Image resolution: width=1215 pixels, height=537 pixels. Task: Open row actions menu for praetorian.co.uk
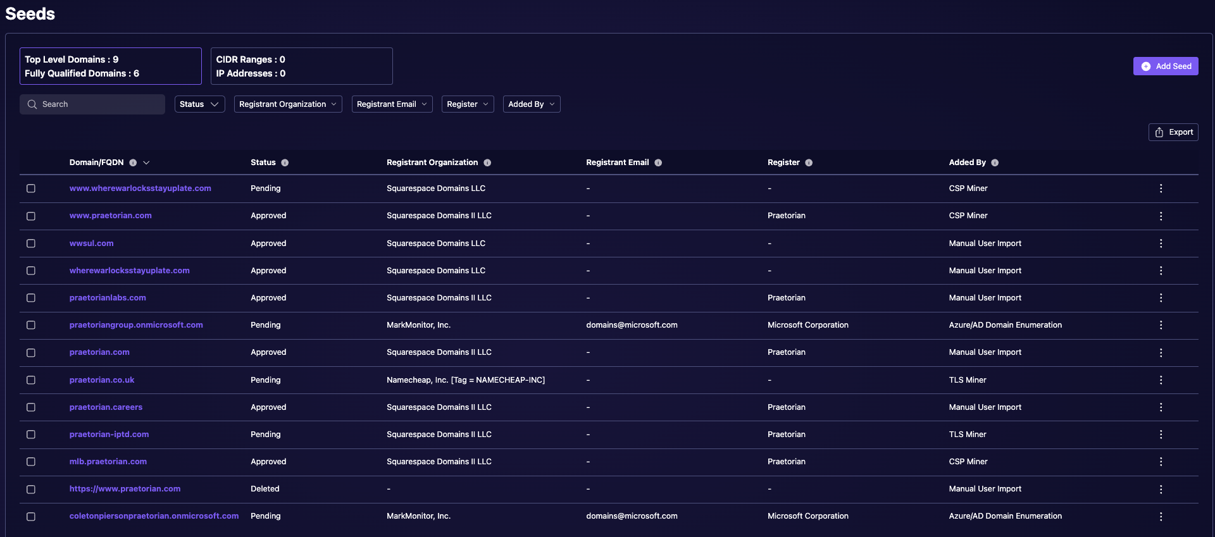click(1161, 380)
